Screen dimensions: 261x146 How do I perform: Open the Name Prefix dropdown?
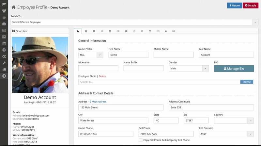(91, 55)
